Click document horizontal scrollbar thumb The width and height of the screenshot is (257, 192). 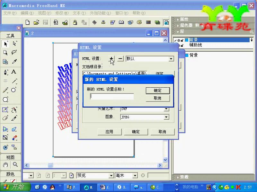[x=50, y=165]
